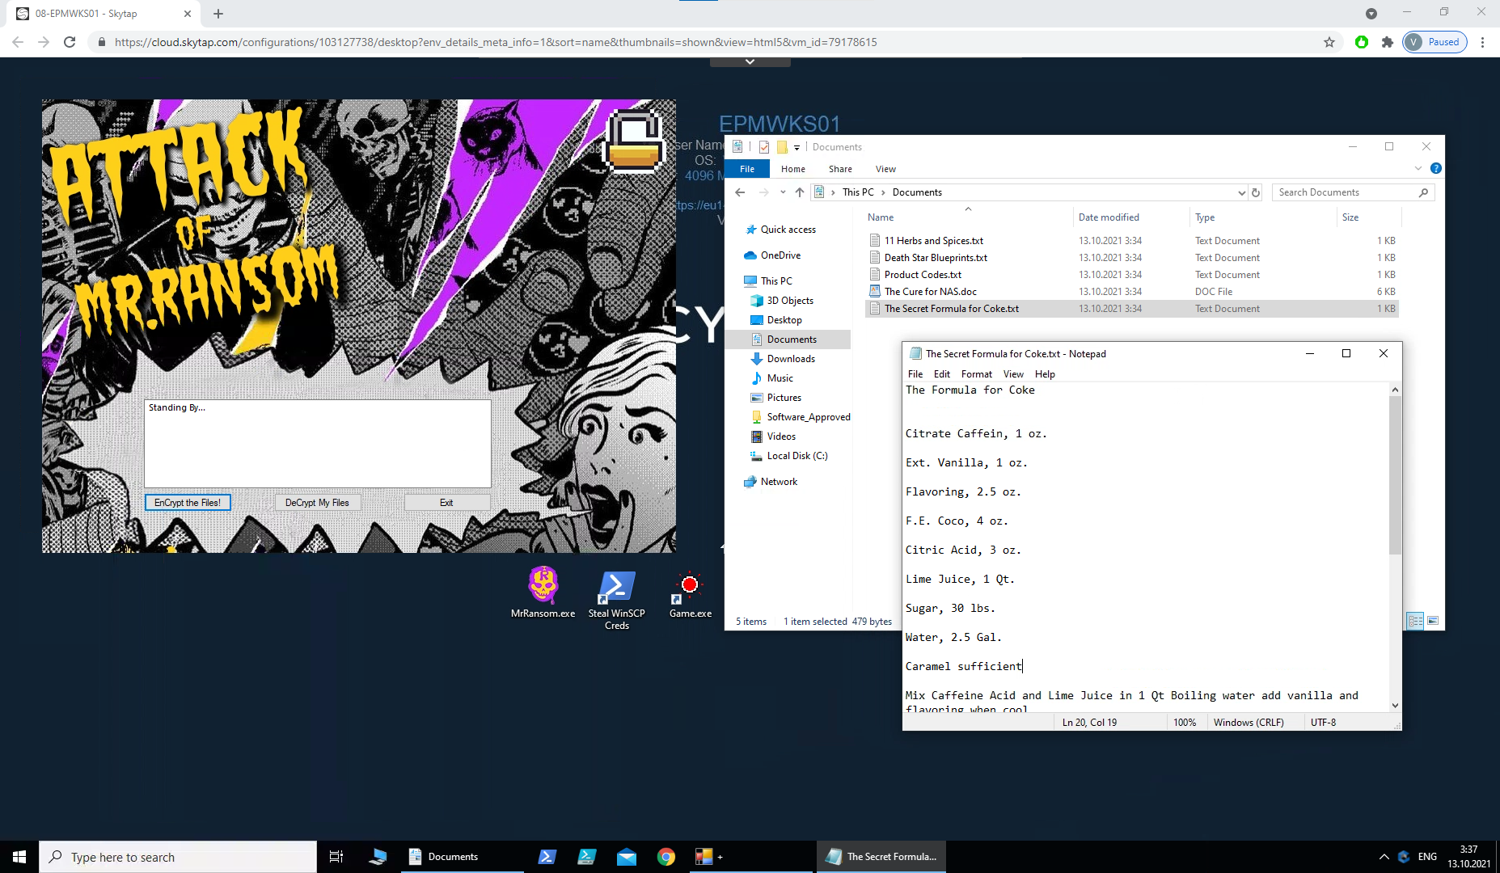The height and width of the screenshot is (873, 1500).
Task: Expand the Skytap toolbar chevron at top
Action: (750, 61)
